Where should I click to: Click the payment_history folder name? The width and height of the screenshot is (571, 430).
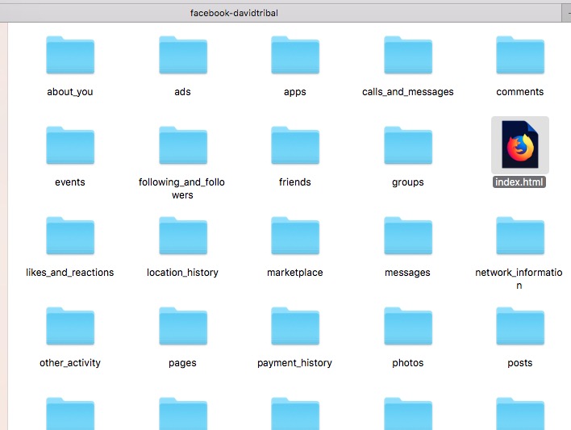point(294,363)
